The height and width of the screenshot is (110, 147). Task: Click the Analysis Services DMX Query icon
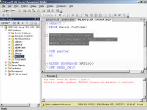pos(29,11)
